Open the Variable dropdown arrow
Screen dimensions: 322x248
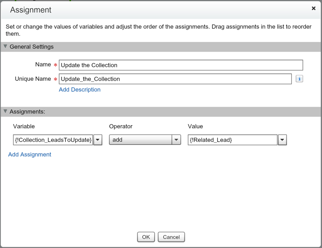(x=98, y=140)
